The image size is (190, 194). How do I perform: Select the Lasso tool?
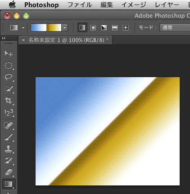click(9, 77)
